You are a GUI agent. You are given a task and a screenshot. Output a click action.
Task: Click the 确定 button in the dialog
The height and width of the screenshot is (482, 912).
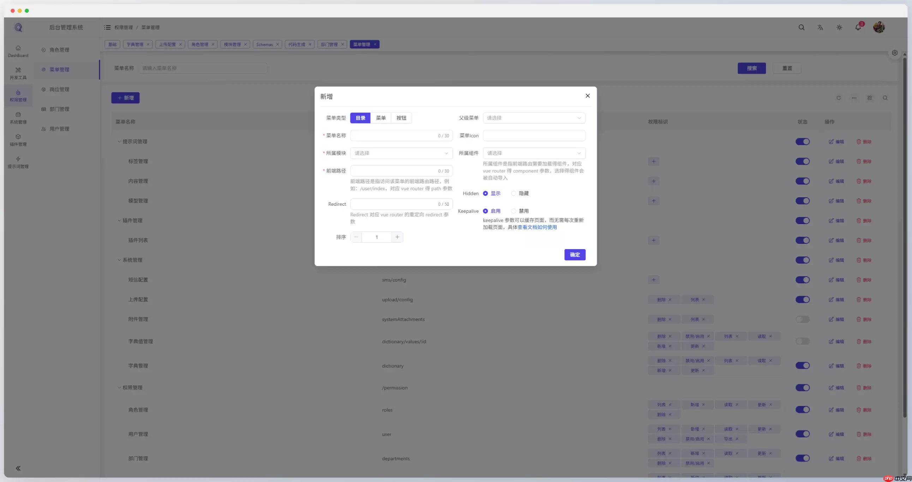575,255
